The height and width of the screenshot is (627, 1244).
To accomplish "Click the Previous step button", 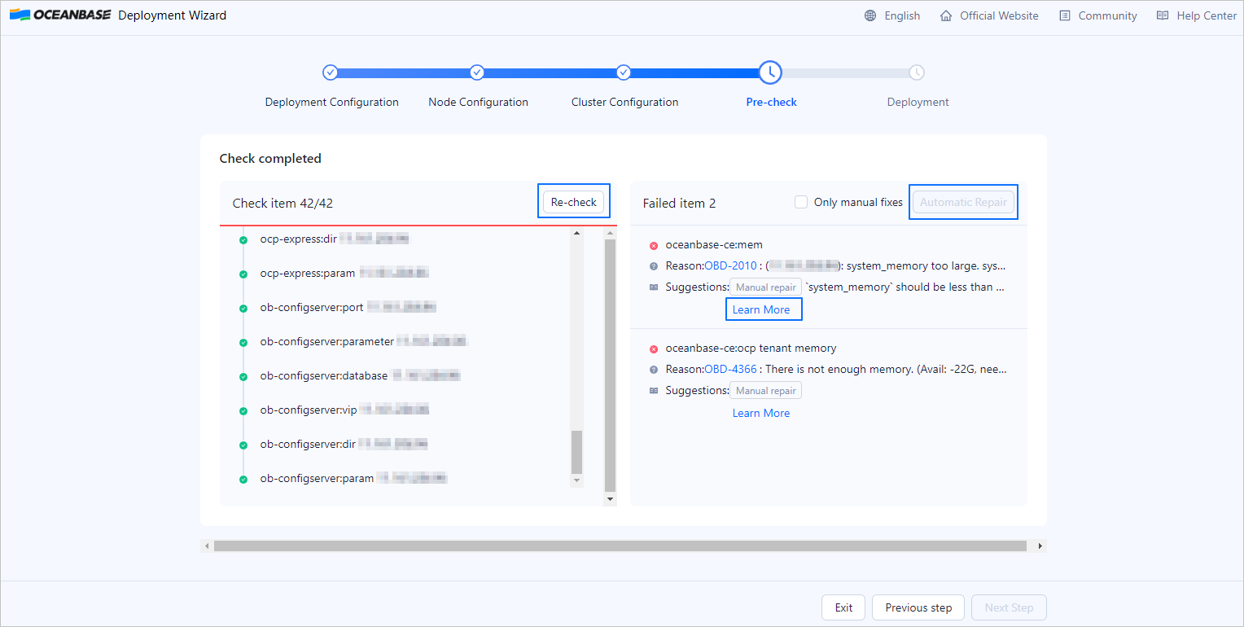I will 918,607.
